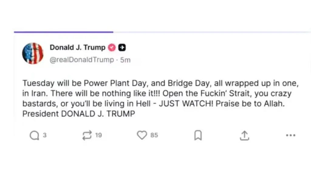
Task: Click the 'President DONALD J. TRUMP' signature line
Action: 79,114
